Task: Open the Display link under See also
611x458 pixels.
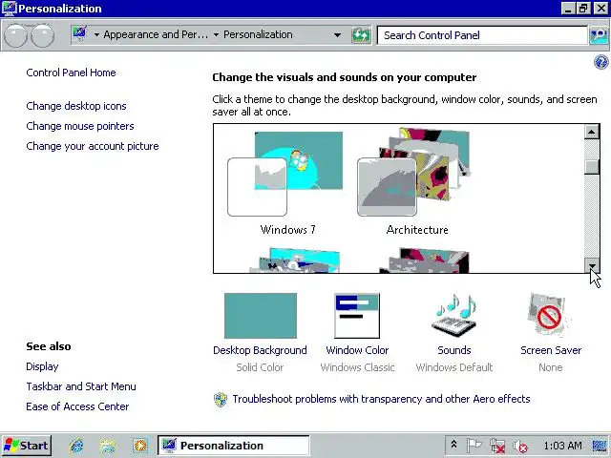Action: [x=42, y=366]
